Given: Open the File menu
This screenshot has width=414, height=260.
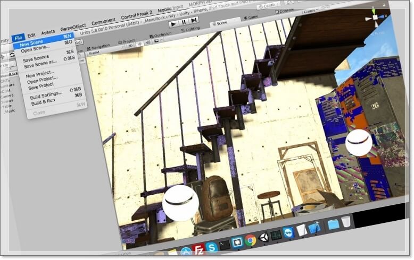Looking at the screenshot, I should point(18,38).
